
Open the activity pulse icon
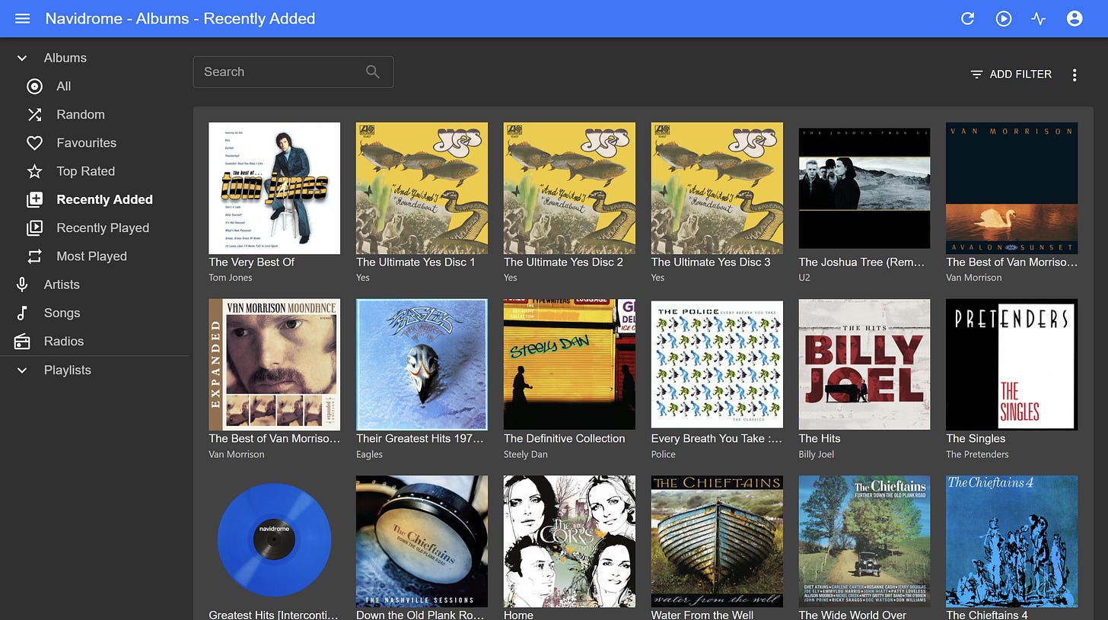pyautogui.click(x=1039, y=18)
